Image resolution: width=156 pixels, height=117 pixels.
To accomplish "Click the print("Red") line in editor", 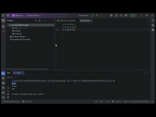I will (x=69, y=30).
